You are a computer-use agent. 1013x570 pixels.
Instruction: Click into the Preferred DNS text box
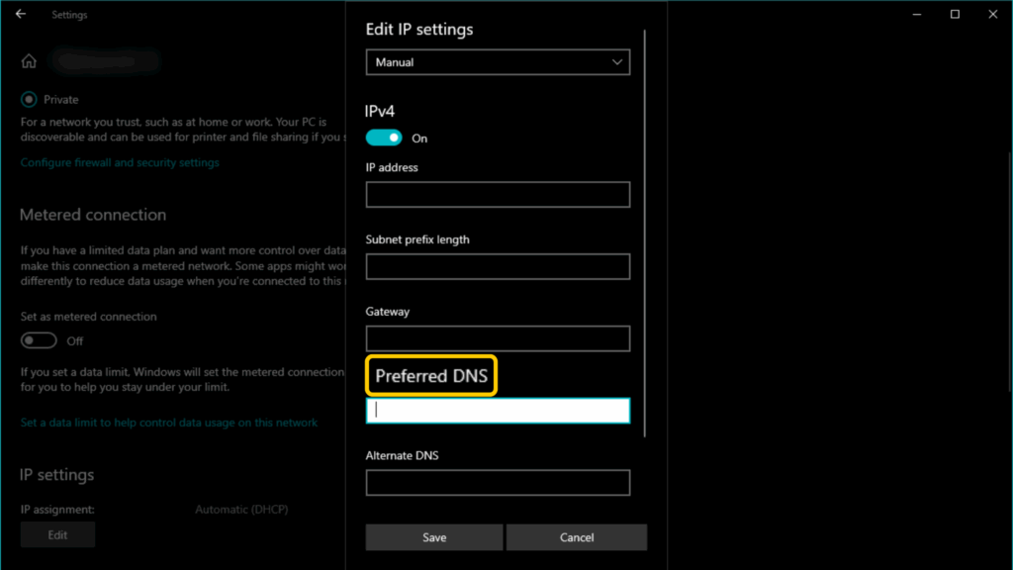(498, 411)
